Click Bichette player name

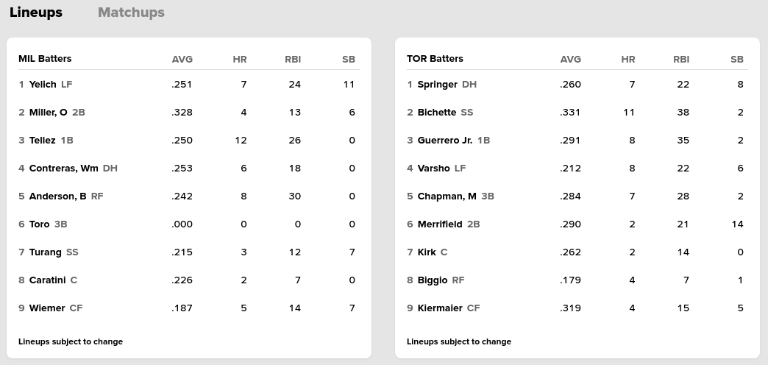click(436, 113)
